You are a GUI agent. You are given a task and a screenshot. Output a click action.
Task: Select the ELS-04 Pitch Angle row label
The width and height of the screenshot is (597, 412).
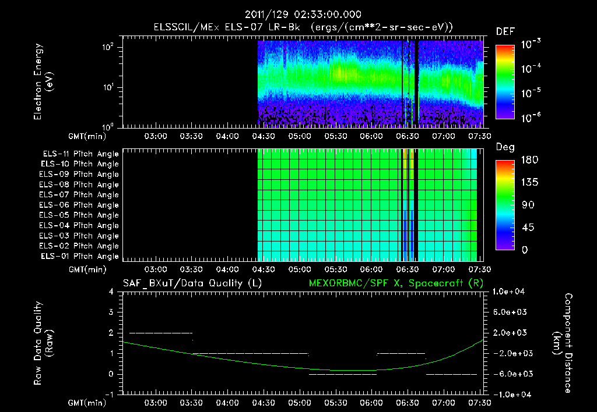[79, 225]
